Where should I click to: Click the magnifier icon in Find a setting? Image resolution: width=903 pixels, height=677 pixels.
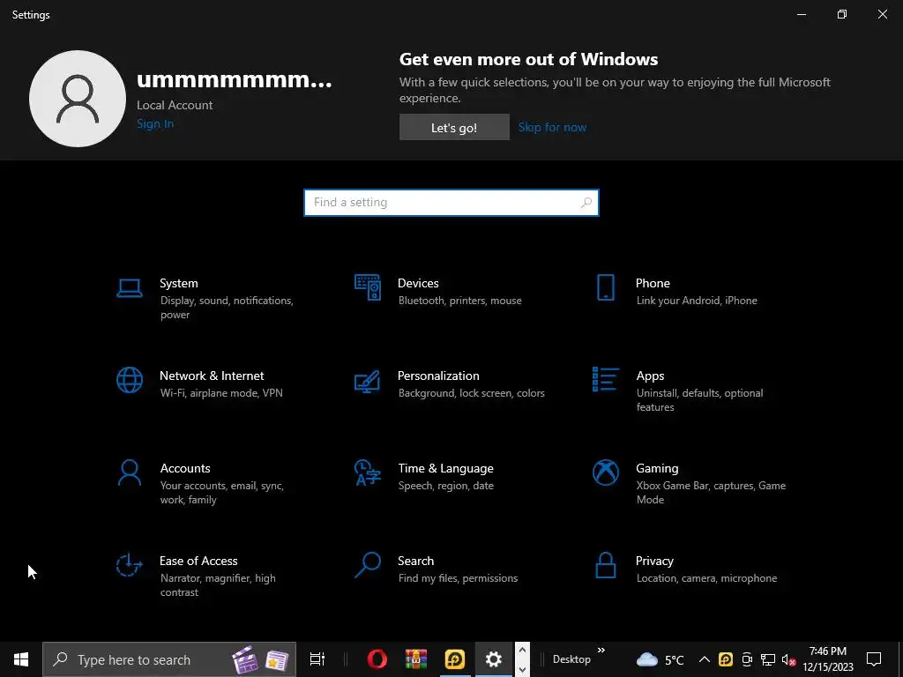pos(586,203)
